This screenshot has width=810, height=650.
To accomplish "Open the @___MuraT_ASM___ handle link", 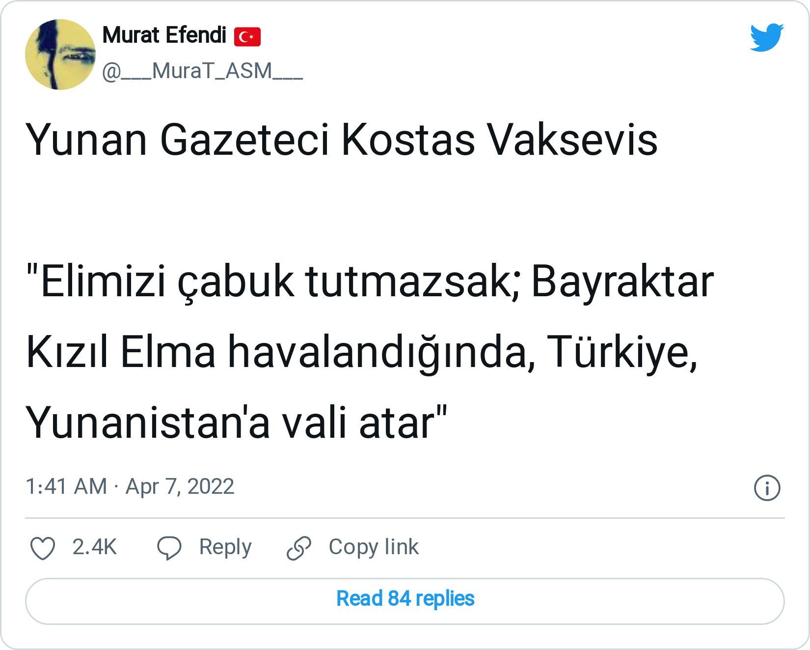I will (202, 71).
